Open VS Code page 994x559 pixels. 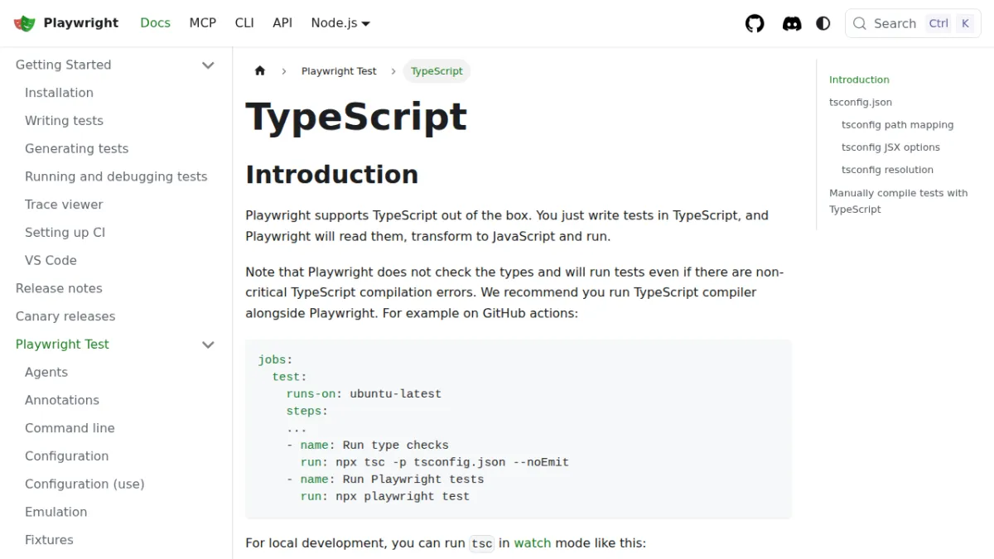click(x=51, y=260)
